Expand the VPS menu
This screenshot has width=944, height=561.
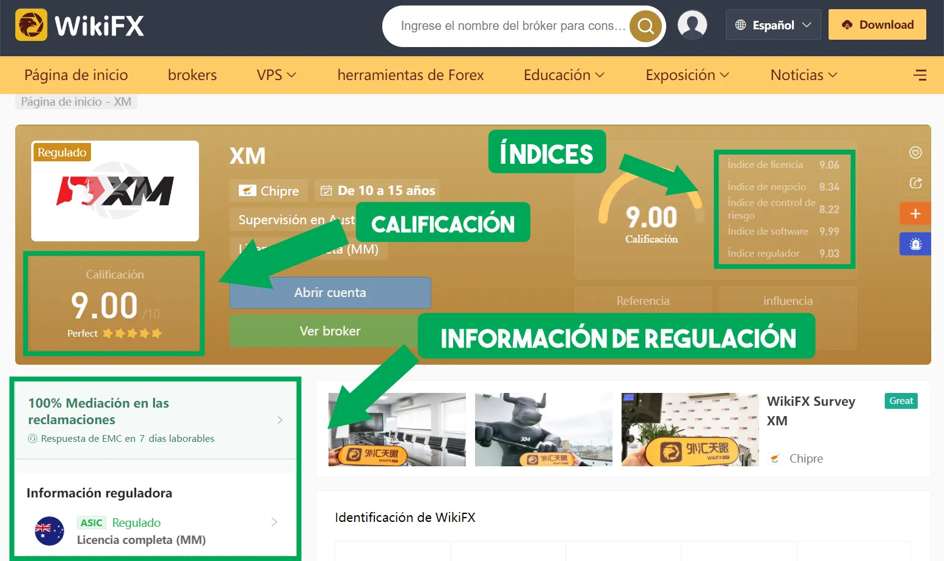tap(276, 75)
